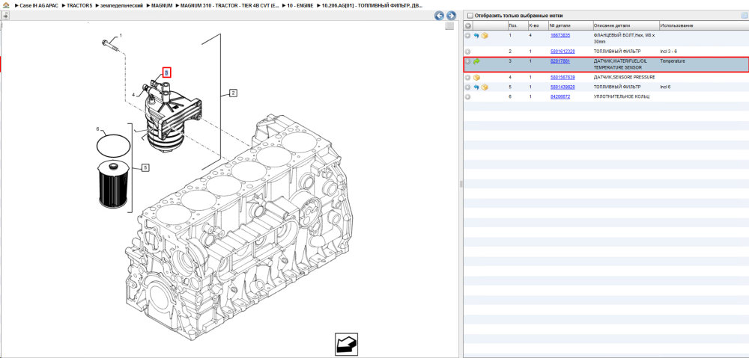Click the package box icon in row 5801439820
Image resolution: width=749 pixels, height=358 pixels.
(485, 87)
